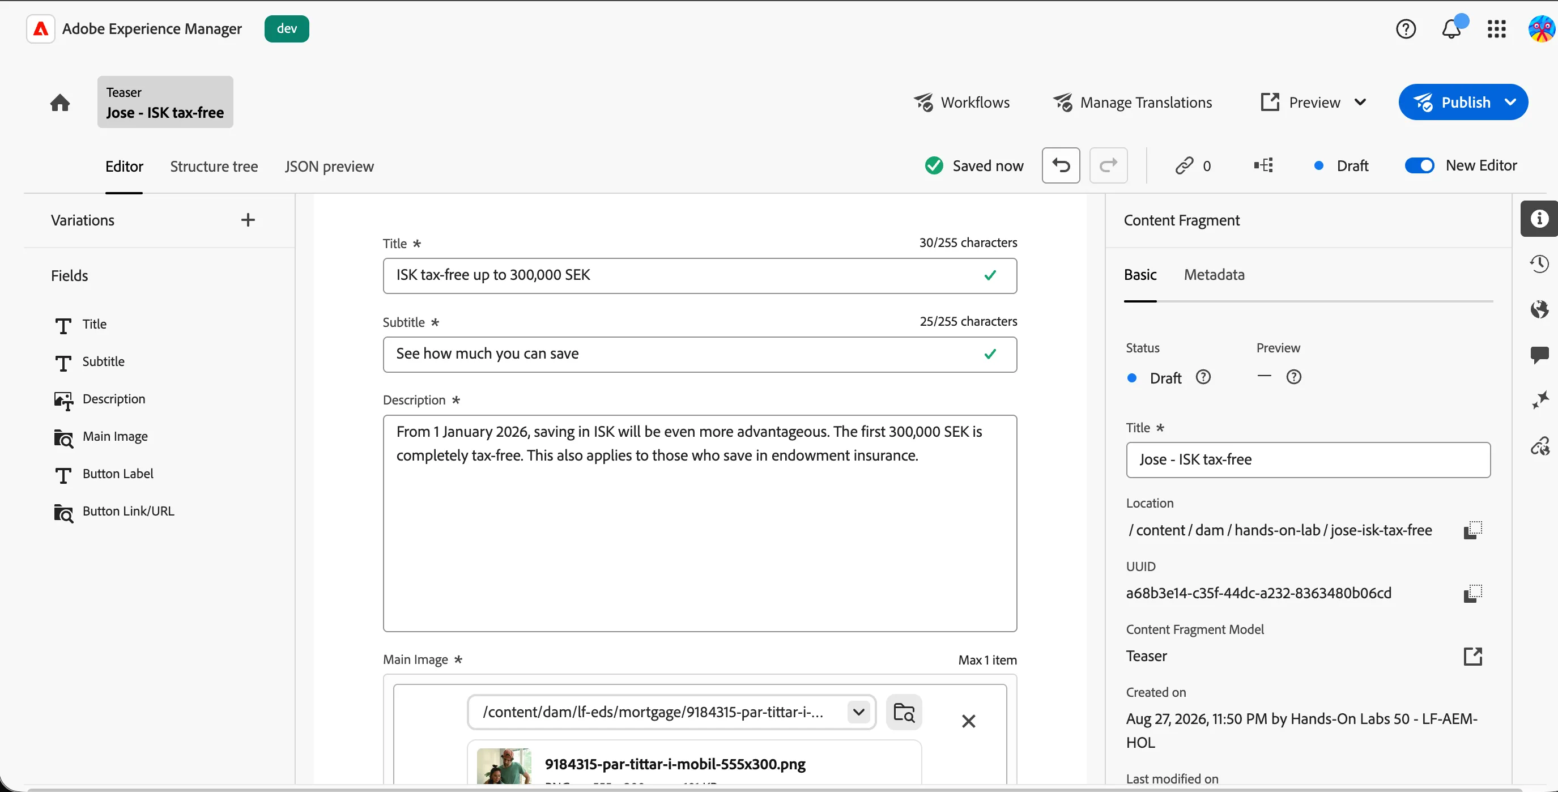Screen dimensions: 1558x792
Task: Click the Subtitle input field
Action: (700, 354)
